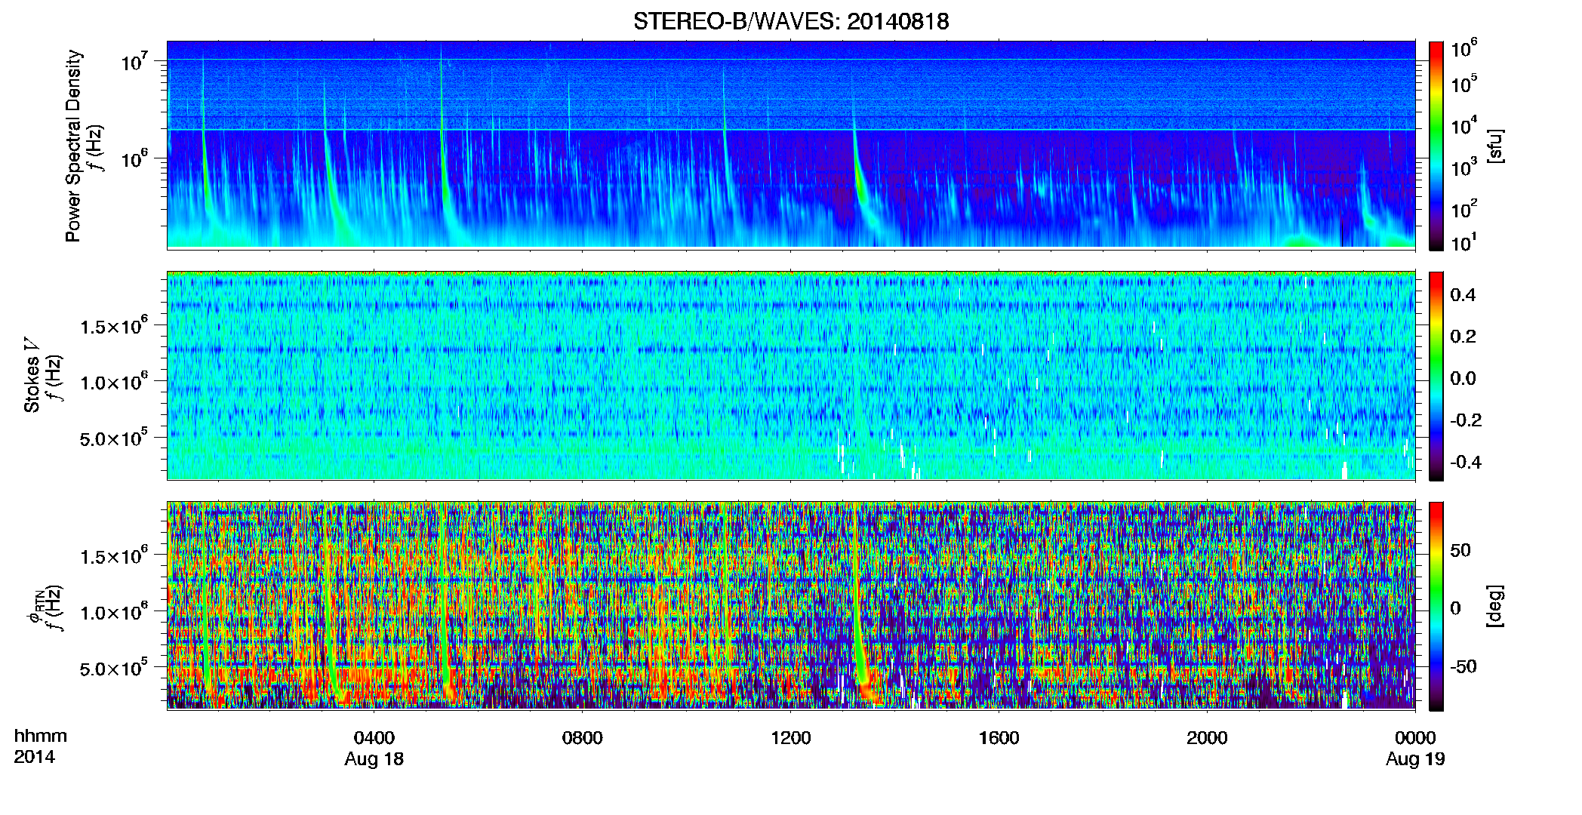Click the 50 degree colorbar value

click(x=1460, y=550)
